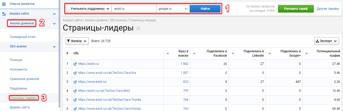Click the 1 842 phrases count link

tap(184, 64)
